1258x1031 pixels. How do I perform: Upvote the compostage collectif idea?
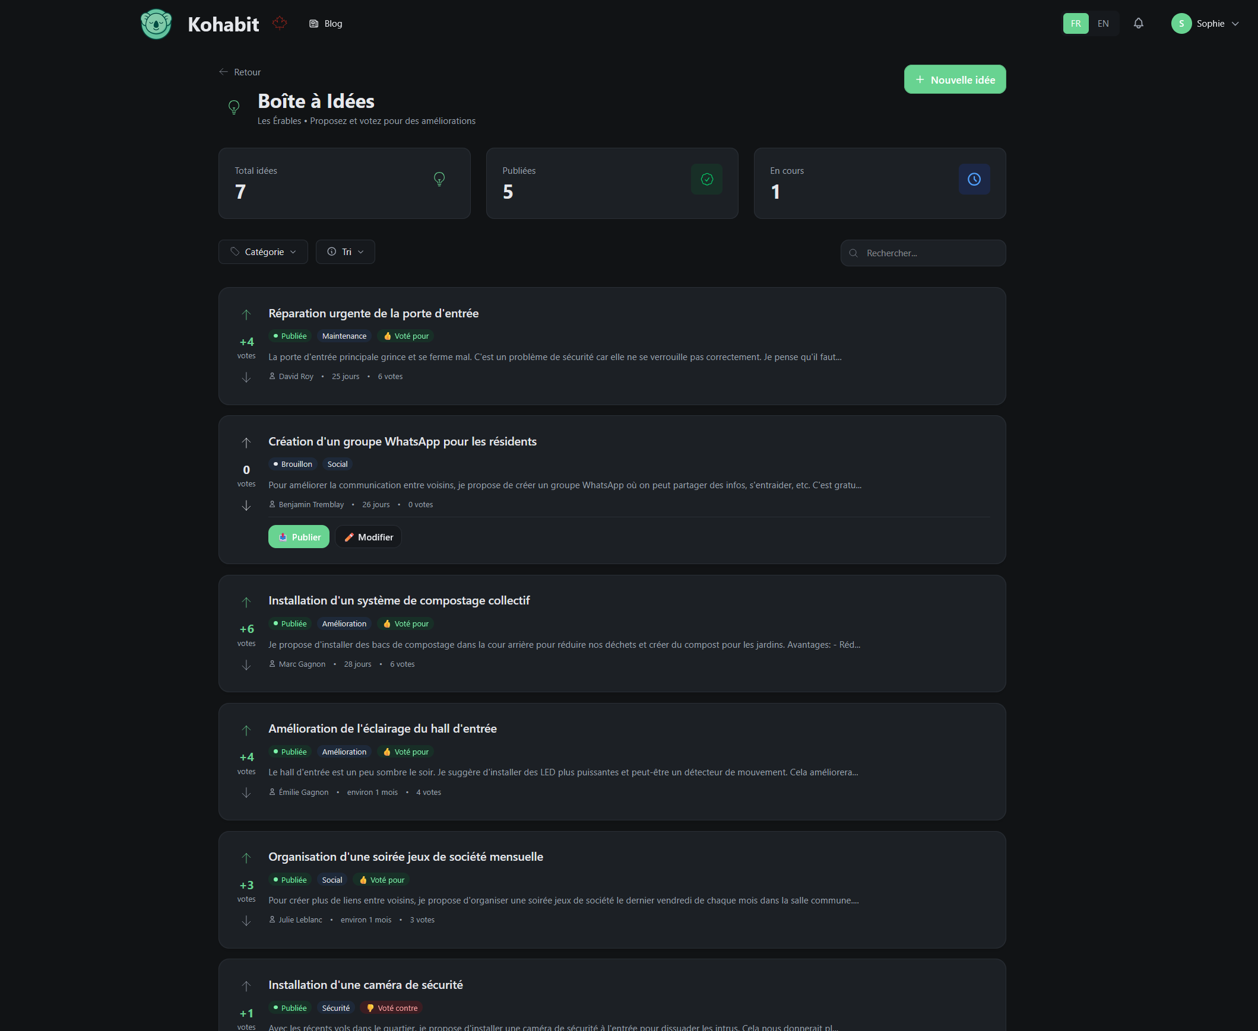(246, 602)
